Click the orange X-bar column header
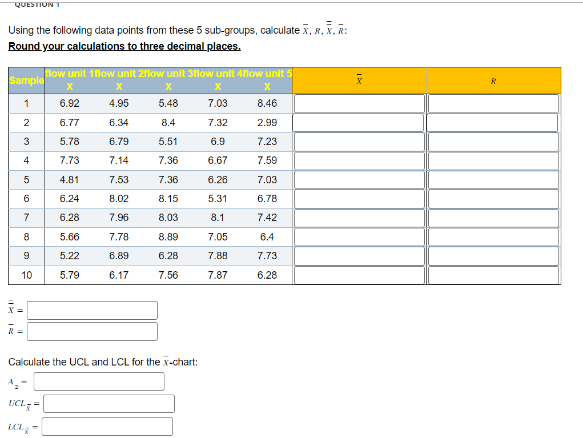Screen dimensions: 583x438 pos(359,80)
